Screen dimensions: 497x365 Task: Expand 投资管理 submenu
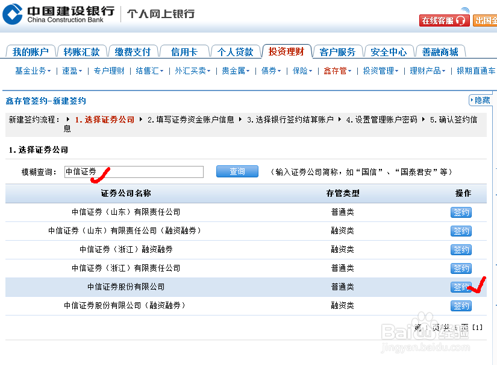click(x=381, y=71)
